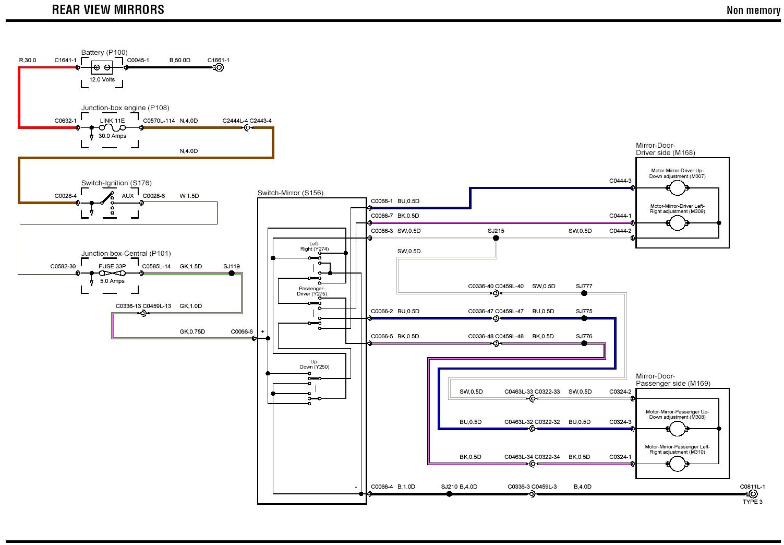Select the SJ119 splice junction dot
Image resolution: width=784 pixels, height=545 pixels.
pos(232,273)
